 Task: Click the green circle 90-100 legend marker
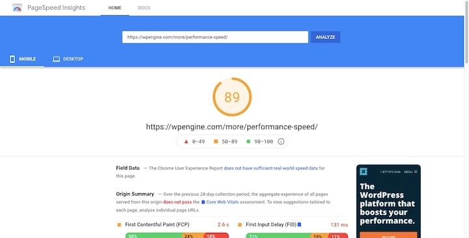[248, 142]
